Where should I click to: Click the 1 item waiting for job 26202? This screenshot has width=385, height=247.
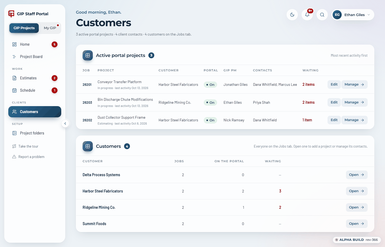[x=307, y=120]
